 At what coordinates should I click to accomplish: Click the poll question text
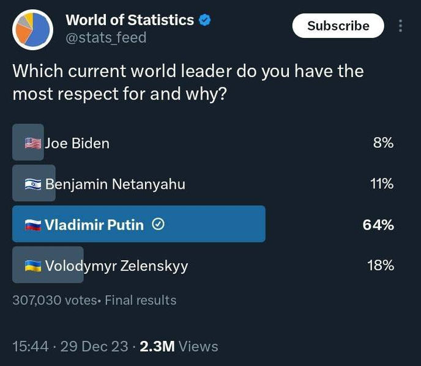point(188,82)
